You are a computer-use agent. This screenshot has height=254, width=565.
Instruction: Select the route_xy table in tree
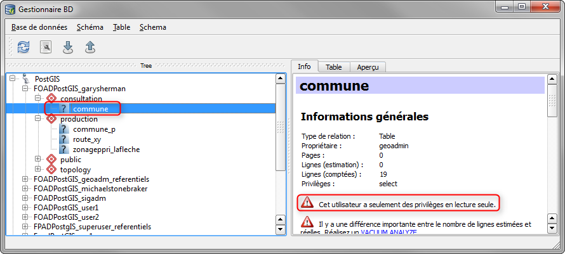[87, 139]
